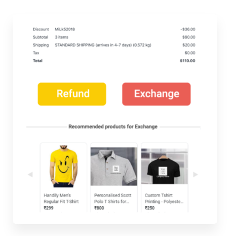Click the MiLk52018 discount code
The width and height of the screenshot is (227, 236).
(x=65, y=29)
